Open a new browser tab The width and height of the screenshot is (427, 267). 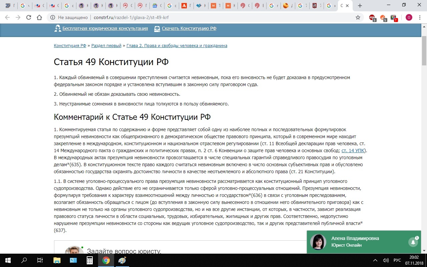click(360, 6)
